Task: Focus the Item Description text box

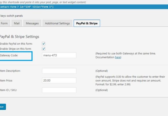Action: 59,71
